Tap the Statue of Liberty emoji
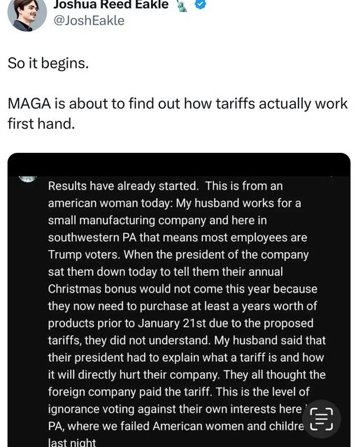Screen dimensions: 358x447 (182, 5)
